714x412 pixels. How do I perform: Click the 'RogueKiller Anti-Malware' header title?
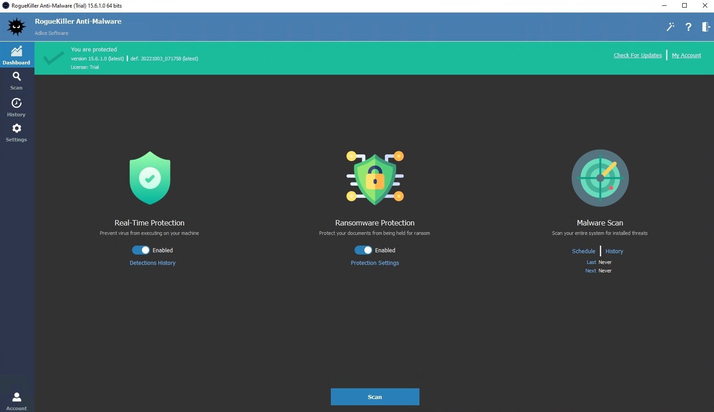[x=78, y=21]
